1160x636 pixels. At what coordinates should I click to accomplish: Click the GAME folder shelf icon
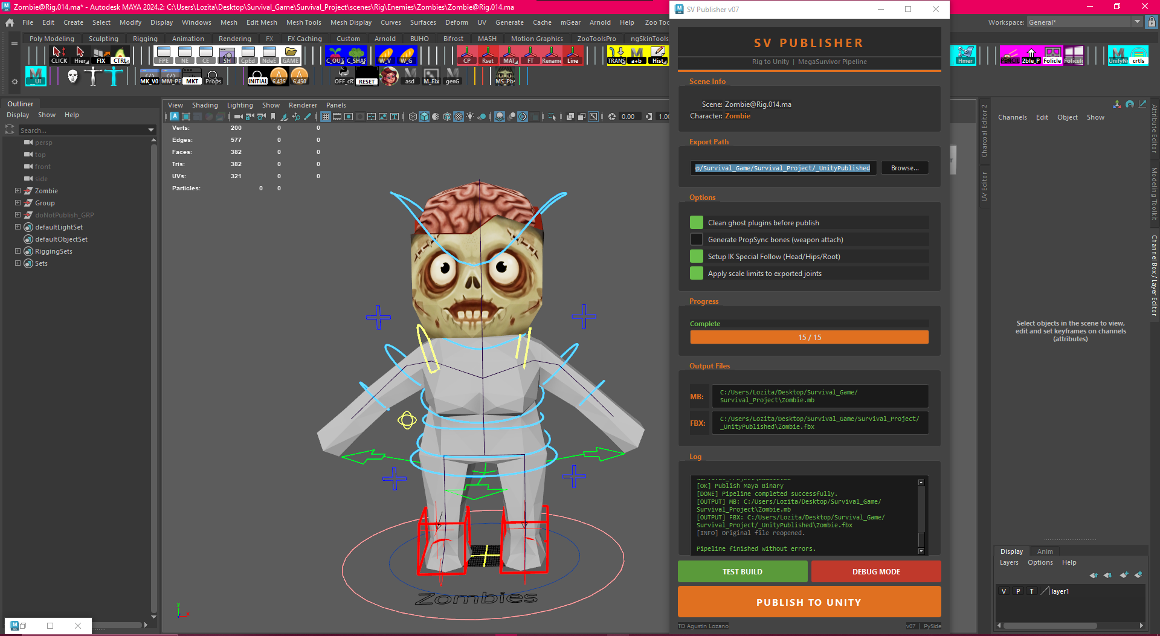coord(291,56)
